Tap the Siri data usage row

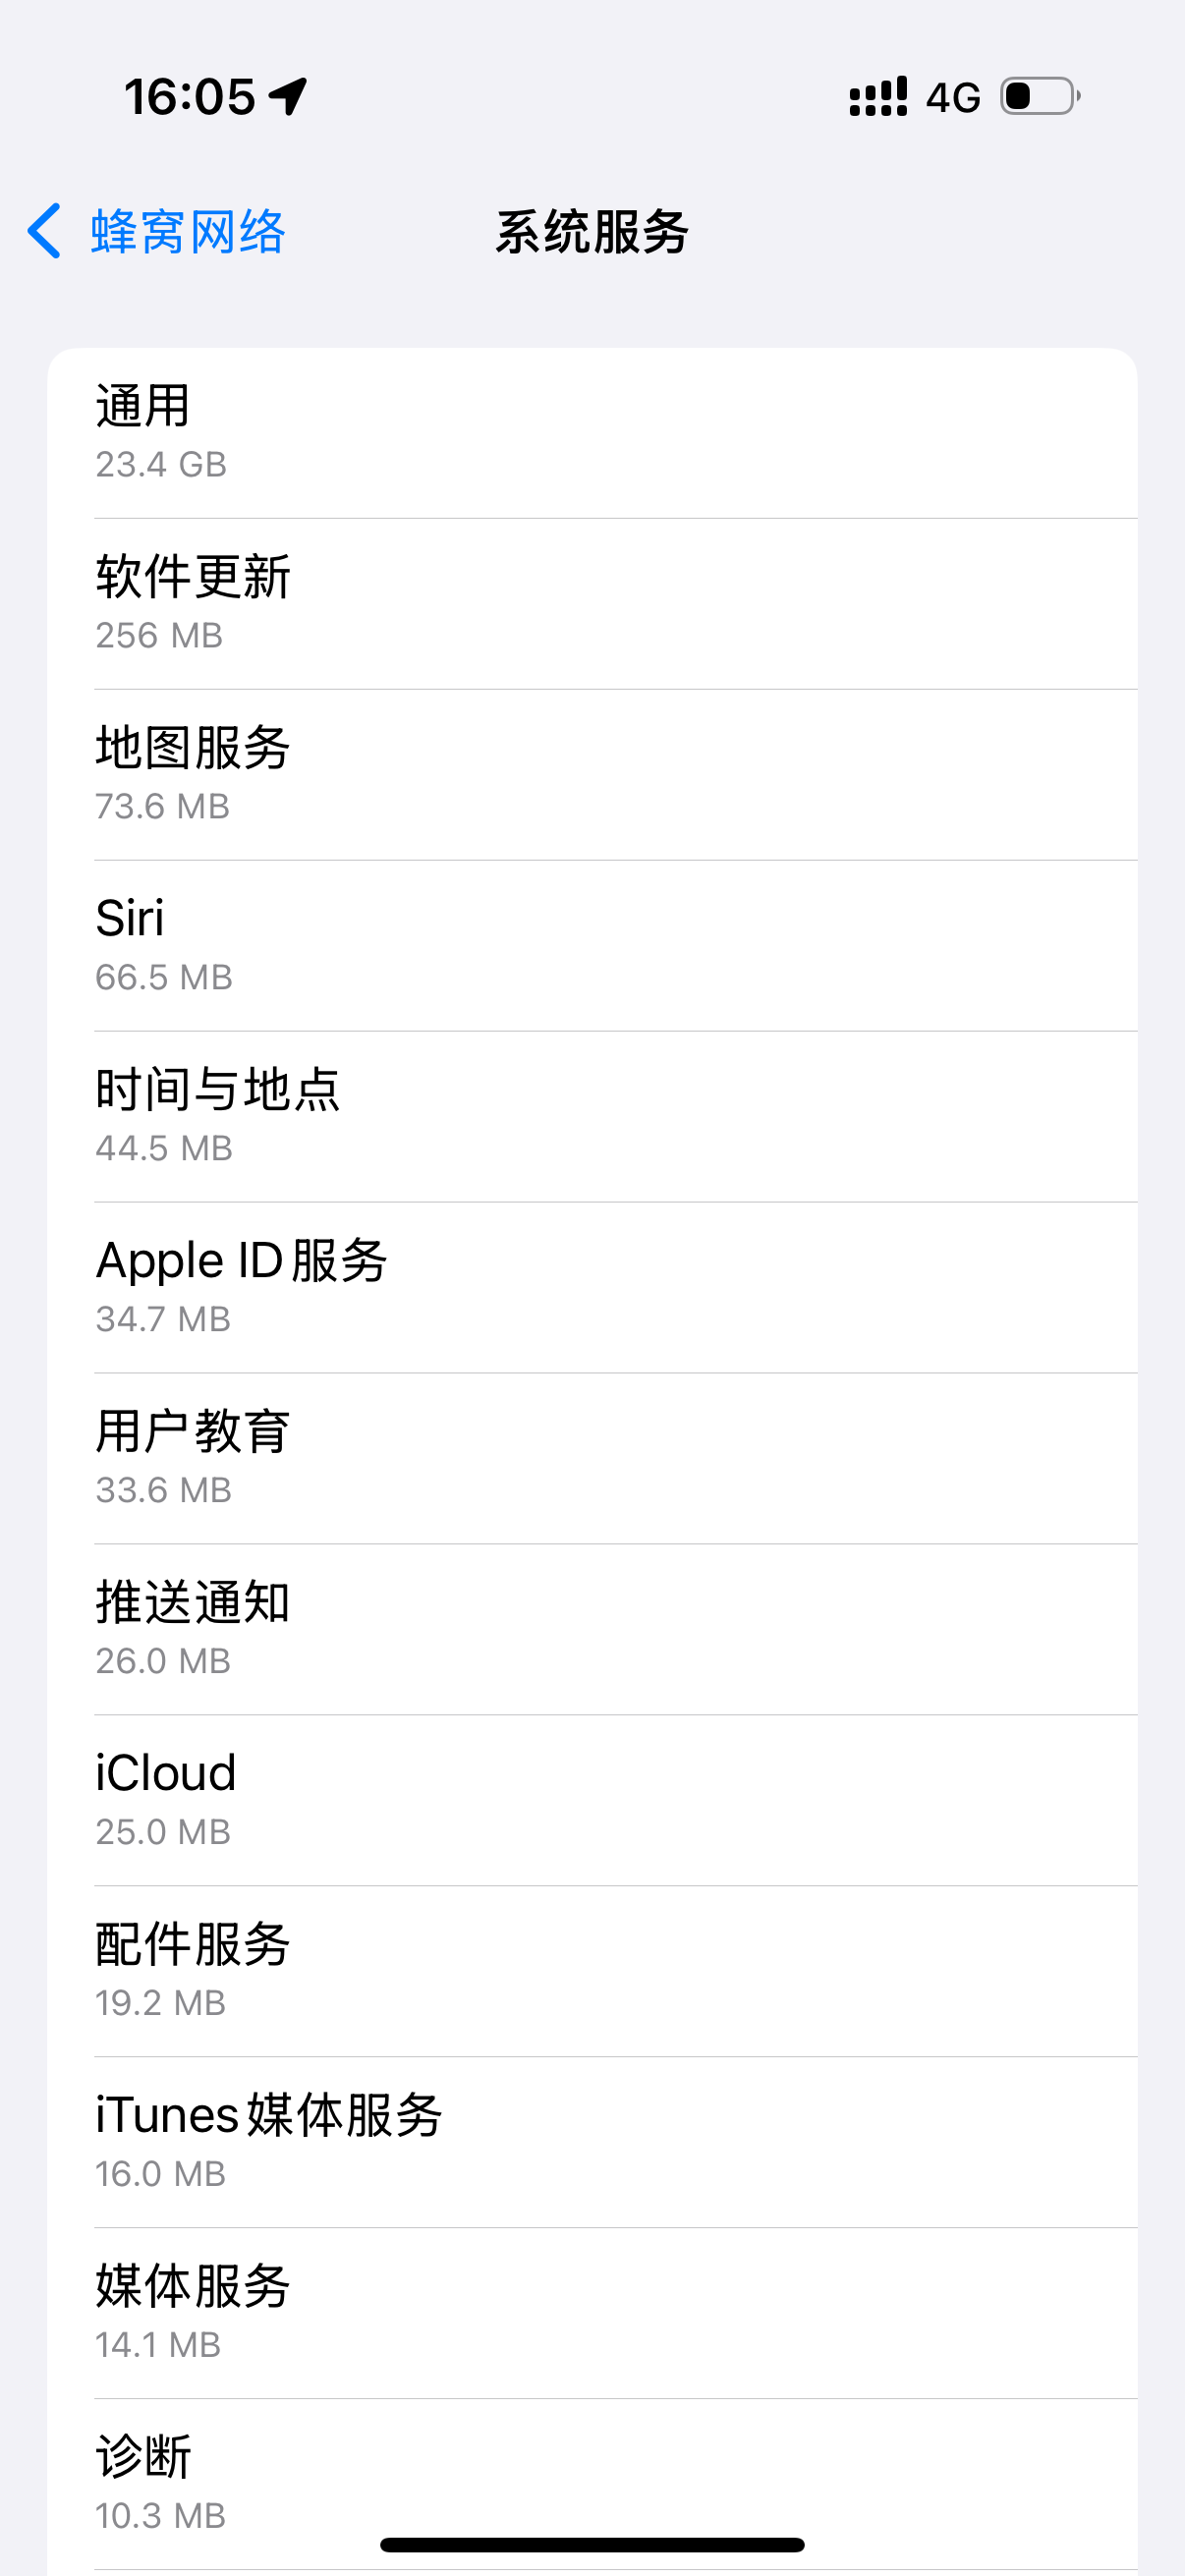click(x=592, y=946)
